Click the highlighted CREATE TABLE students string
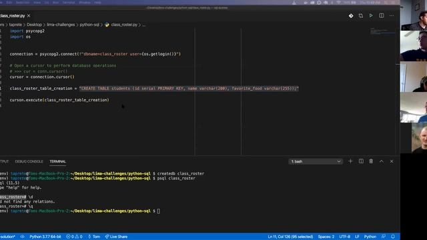Image resolution: width=427 pixels, height=240 pixels. (189, 89)
